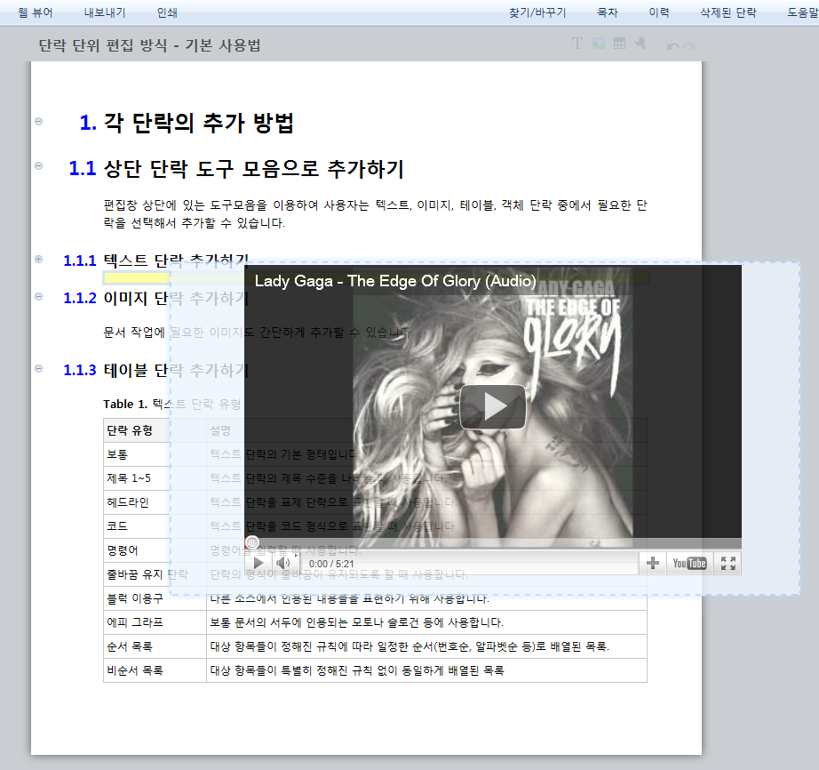Click the description 보통 문서의 서두에 인용되는 모토나 슬로건

[x=357, y=622]
